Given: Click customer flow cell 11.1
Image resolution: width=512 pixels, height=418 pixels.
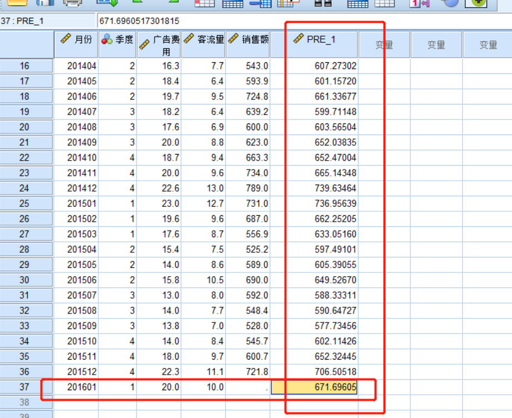Looking at the screenshot, I should 203,372.
